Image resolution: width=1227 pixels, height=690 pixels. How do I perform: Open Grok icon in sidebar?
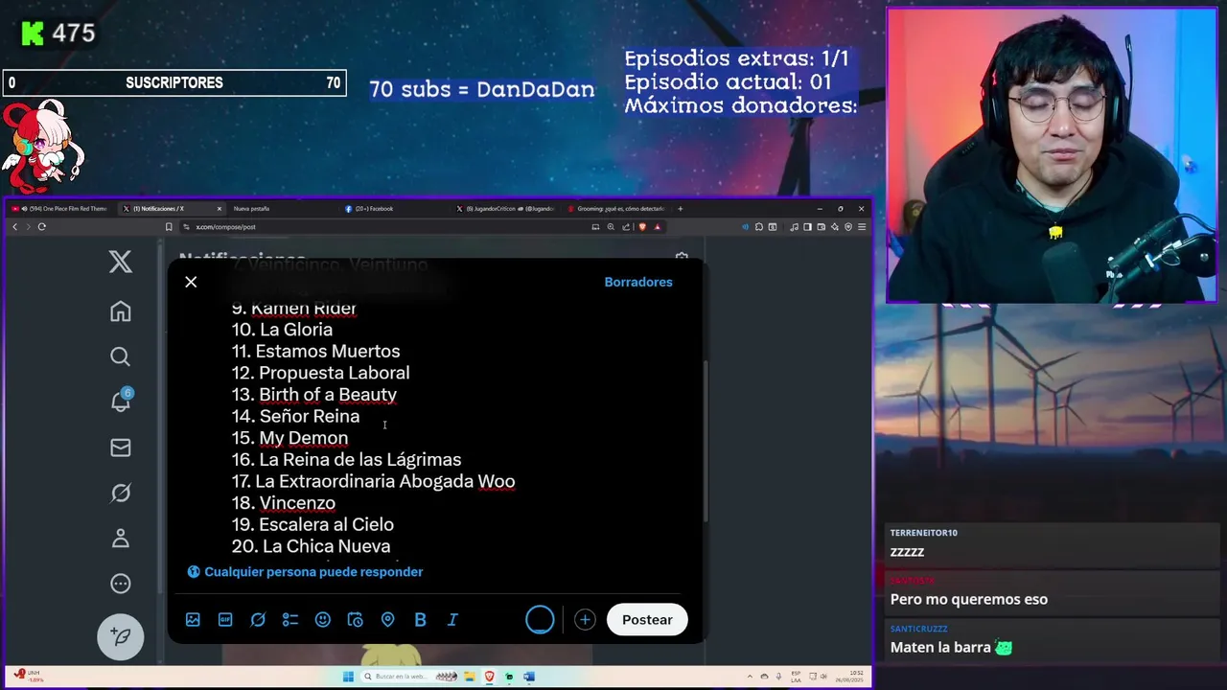click(120, 493)
